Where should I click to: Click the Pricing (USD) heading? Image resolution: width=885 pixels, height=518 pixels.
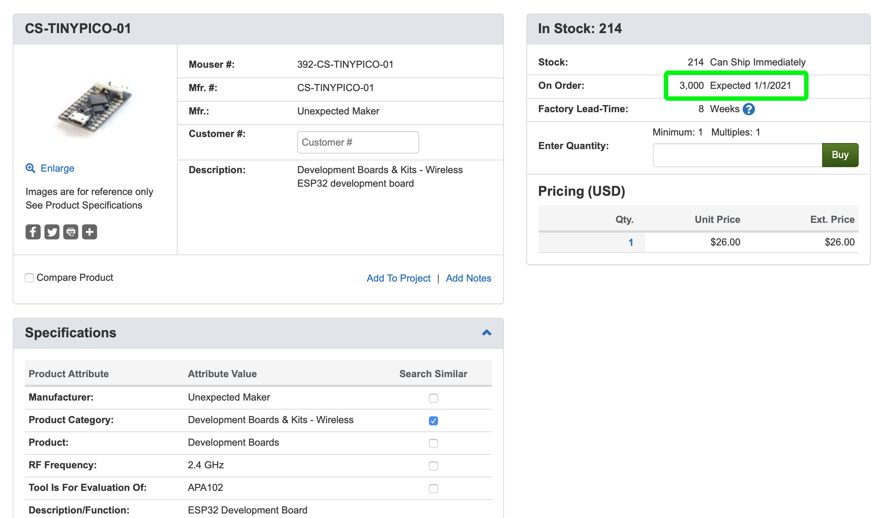[x=582, y=191]
